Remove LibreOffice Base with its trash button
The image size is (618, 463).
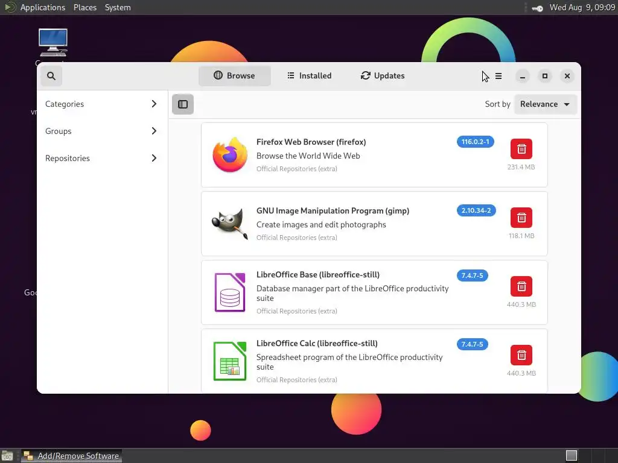pyautogui.click(x=521, y=286)
